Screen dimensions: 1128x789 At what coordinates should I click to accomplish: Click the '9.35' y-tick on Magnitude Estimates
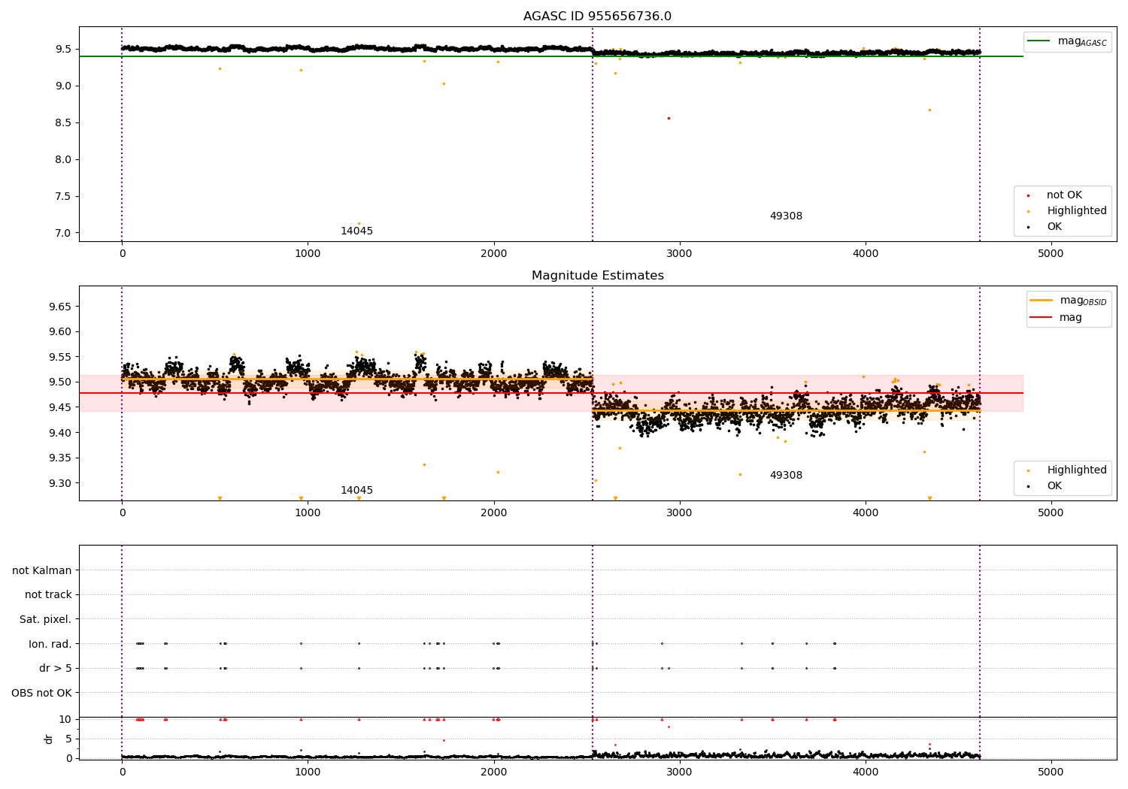[59, 458]
